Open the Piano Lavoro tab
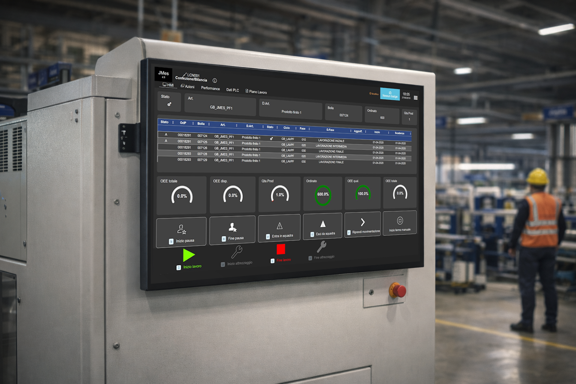The width and height of the screenshot is (576, 384). (x=256, y=92)
